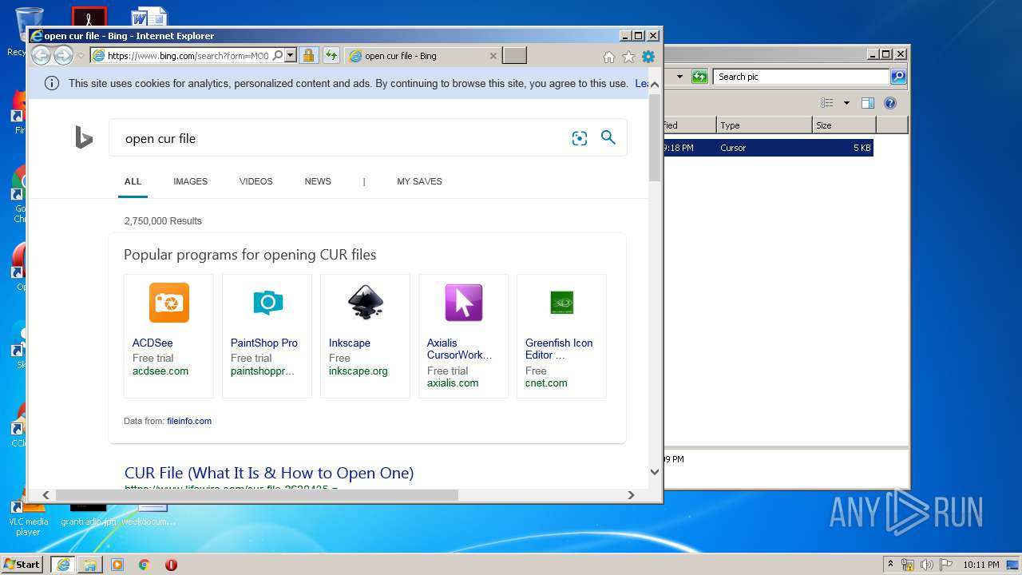The height and width of the screenshot is (575, 1022).
Task: Show hidden tray icons arrow
Action: (890, 565)
